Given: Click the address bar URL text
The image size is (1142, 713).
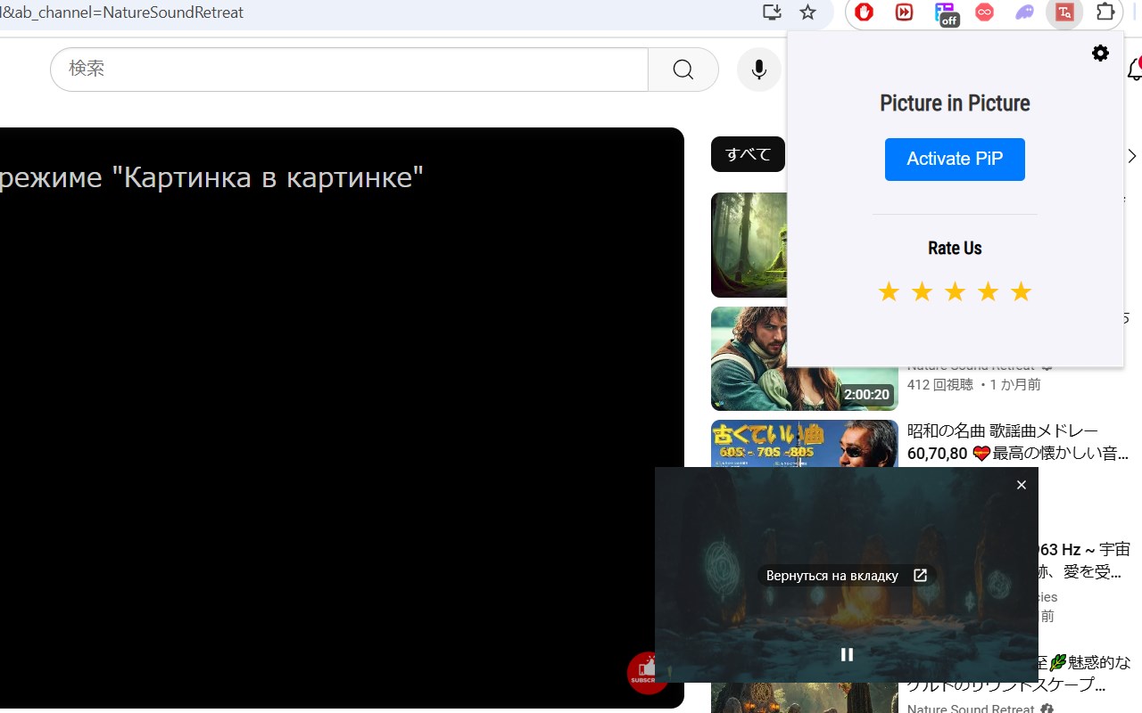Looking at the screenshot, I should pyautogui.click(x=122, y=12).
